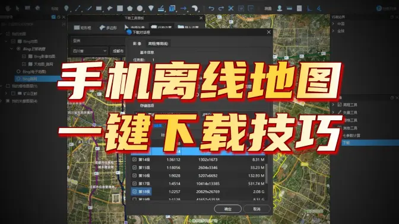Open the 四川省 province dropdown
This screenshot has width=399, height=224.
89,51
